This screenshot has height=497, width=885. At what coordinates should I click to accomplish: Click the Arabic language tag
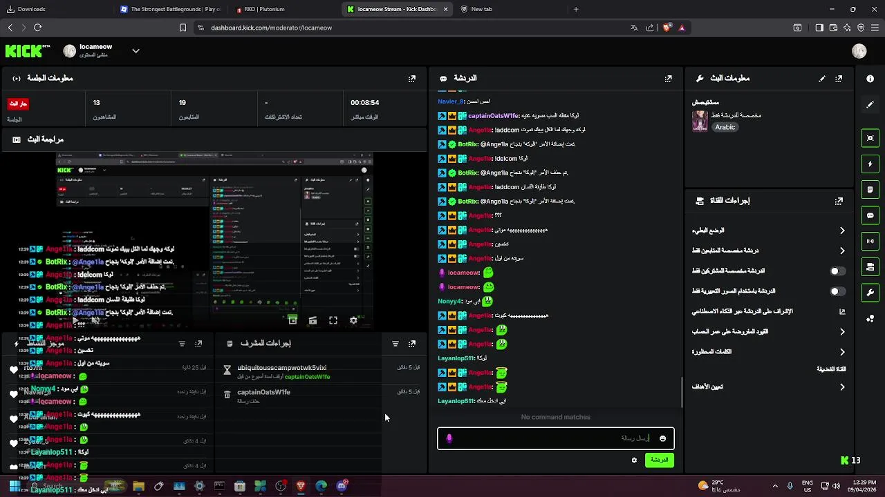point(725,127)
